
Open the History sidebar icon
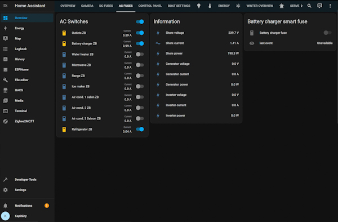tap(6, 59)
